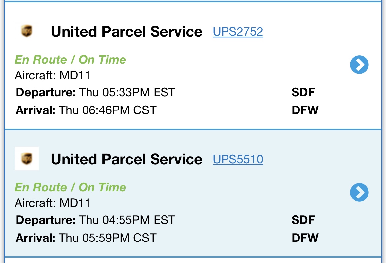This screenshot has width=386, height=263.
Task: Select the 05:59PM CST arrival time
Action: (x=107, y=238)
